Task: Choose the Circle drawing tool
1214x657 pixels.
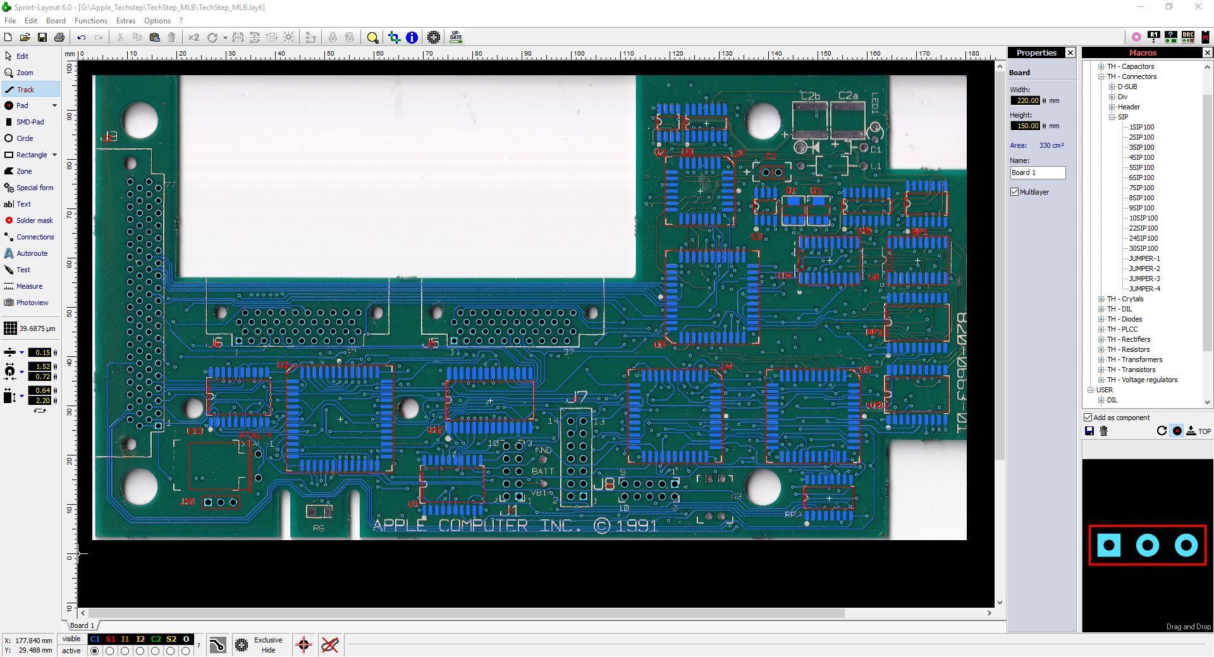Action: pos(19,138)
